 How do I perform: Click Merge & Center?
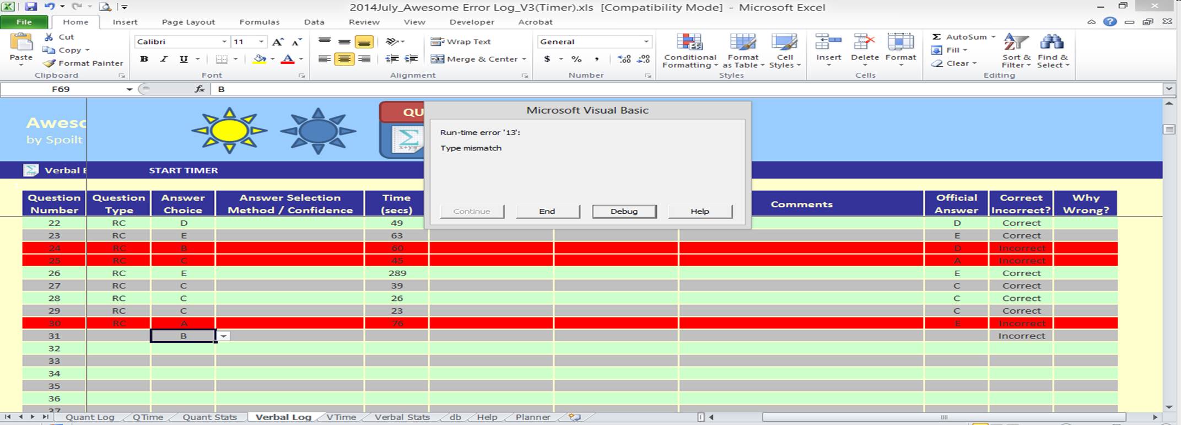coord(474,59)
